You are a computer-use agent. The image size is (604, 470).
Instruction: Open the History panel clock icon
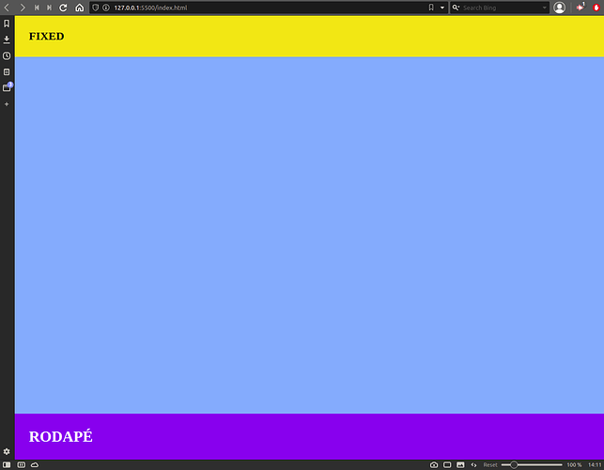[7, 55]
